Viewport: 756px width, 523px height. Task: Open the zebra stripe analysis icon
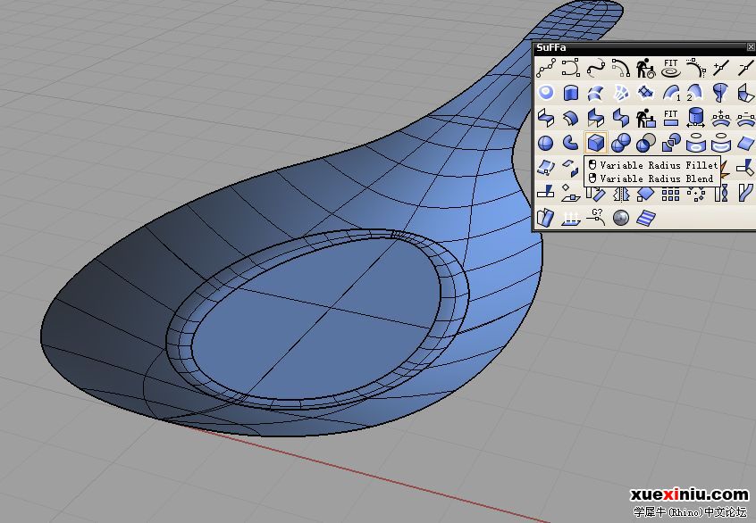(646, 218)
